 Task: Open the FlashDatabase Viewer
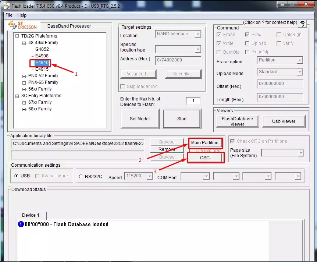pos(237,121)
